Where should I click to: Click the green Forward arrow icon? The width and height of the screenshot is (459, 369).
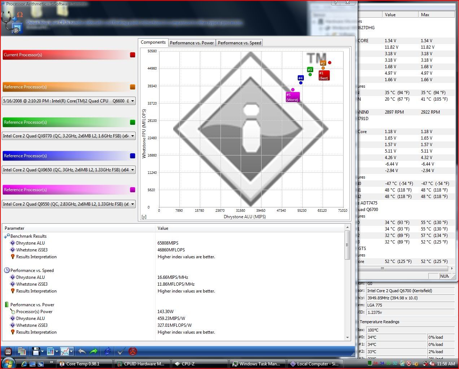(94, 351)
